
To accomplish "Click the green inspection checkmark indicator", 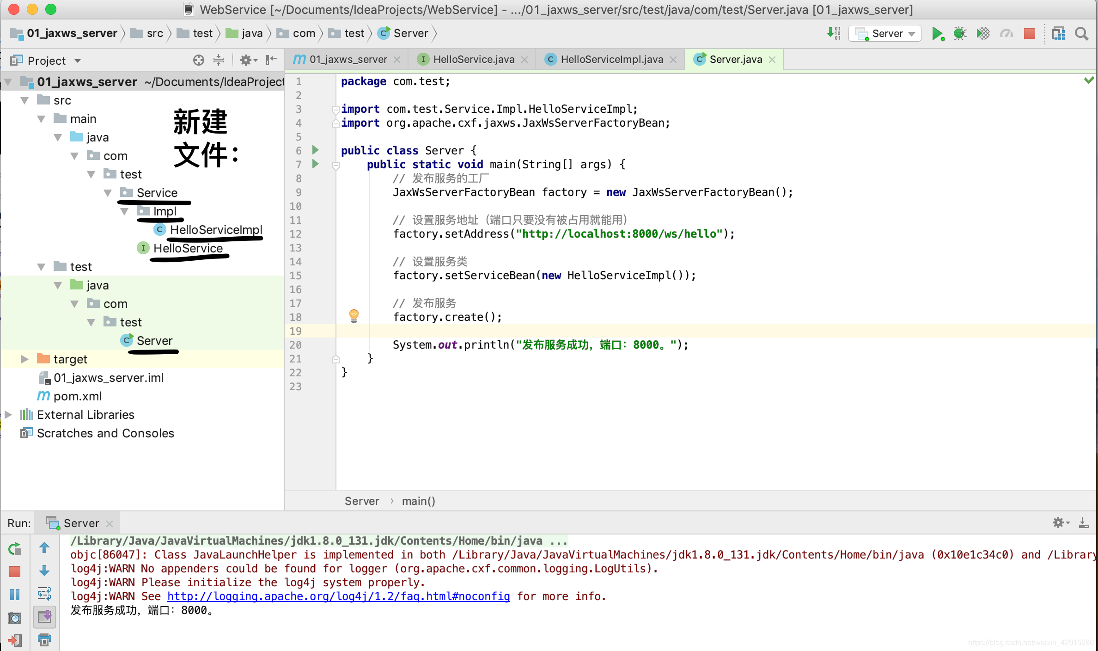I will pyautogui.click(x=1089, y=80).
